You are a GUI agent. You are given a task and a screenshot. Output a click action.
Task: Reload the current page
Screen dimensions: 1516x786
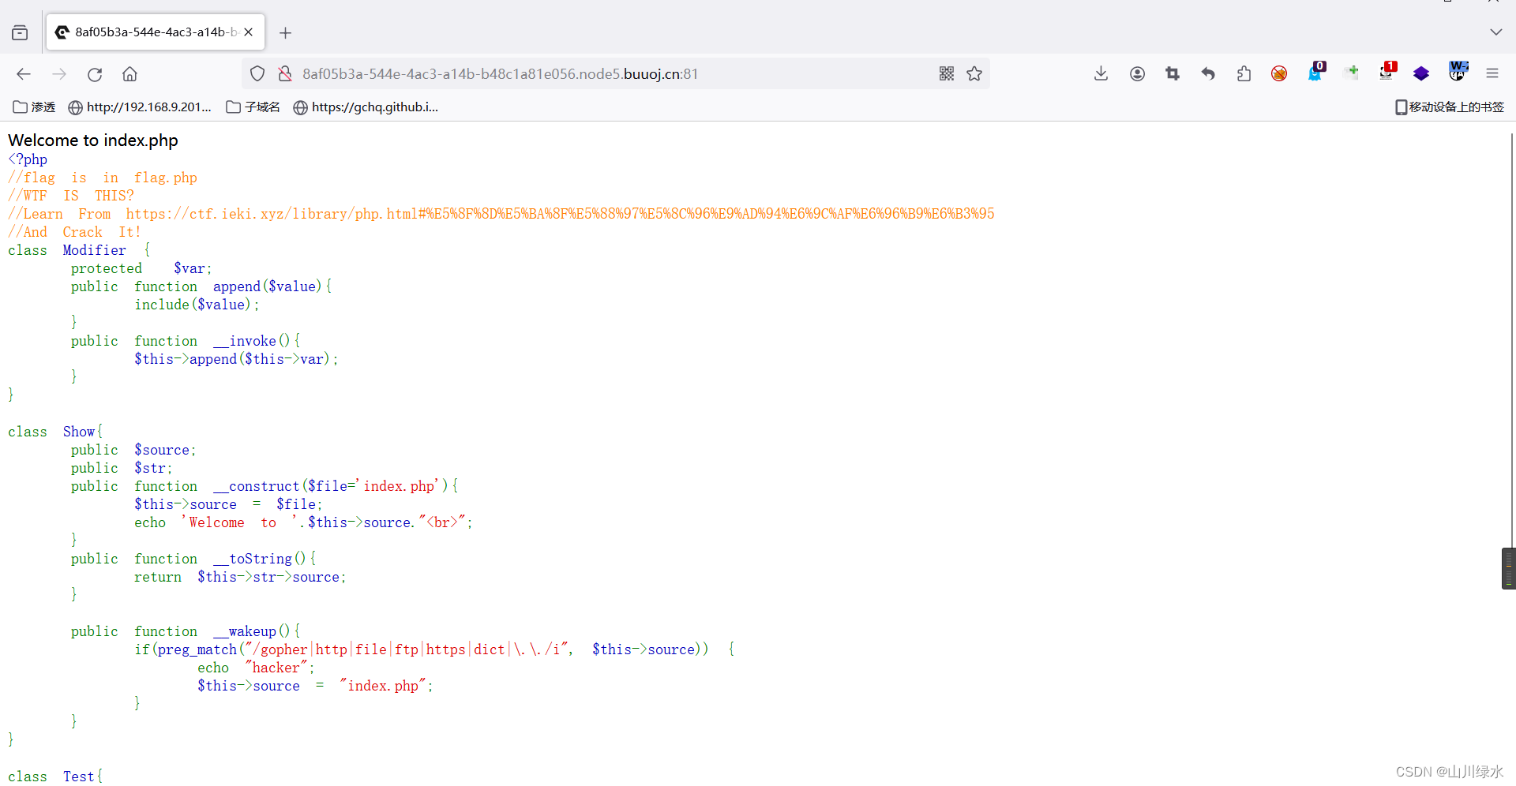coord(95,74)
